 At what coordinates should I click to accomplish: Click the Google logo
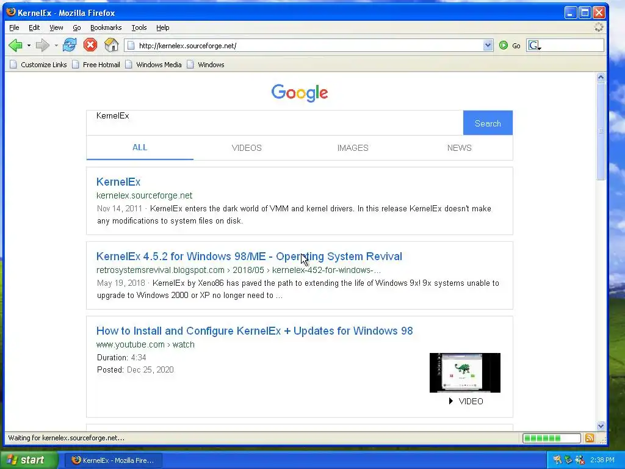click(x=300, y=93)
